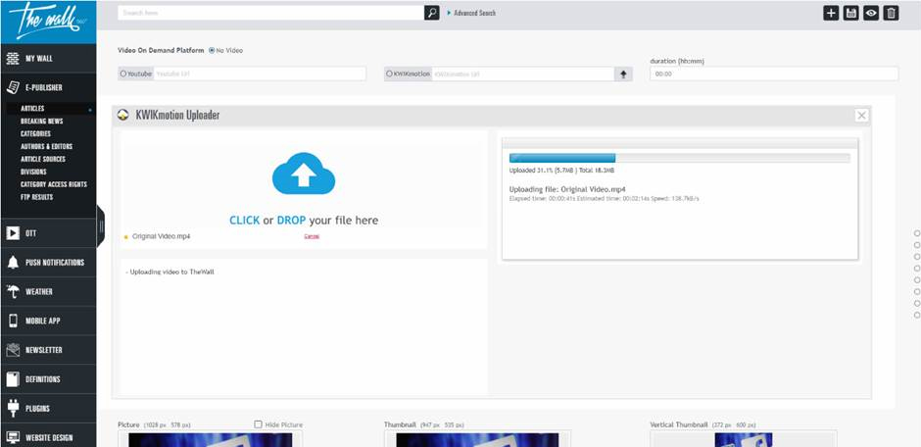
Task: Click the Plugins plug icon
Action: pyautogui.click(x=13, y=408)
